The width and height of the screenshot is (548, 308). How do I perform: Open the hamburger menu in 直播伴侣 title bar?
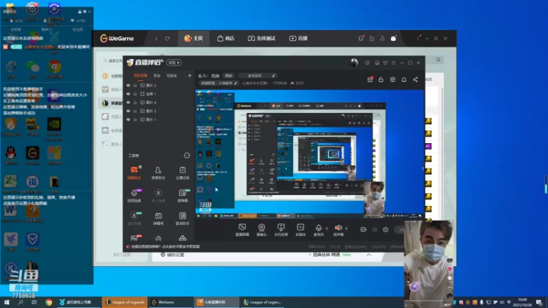pos(393,63)
